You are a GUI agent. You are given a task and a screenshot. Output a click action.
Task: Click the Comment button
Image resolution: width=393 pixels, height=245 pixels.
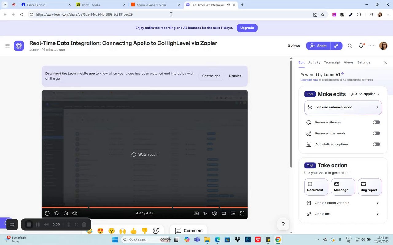tap(189, 231)
